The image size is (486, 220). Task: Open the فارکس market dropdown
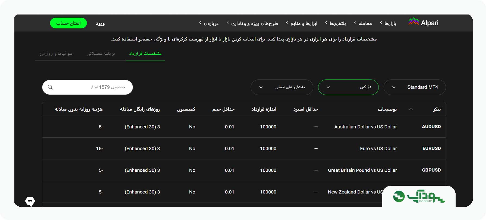(348, 87)
